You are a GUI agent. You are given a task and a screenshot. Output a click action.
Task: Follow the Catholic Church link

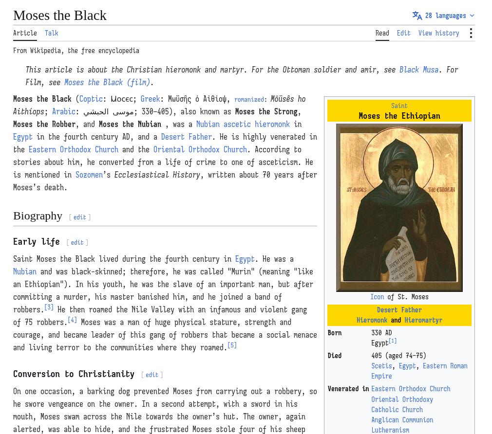[x=397, y=410]
